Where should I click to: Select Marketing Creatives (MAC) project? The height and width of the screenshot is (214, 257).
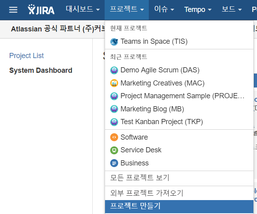tap(179, 83)
